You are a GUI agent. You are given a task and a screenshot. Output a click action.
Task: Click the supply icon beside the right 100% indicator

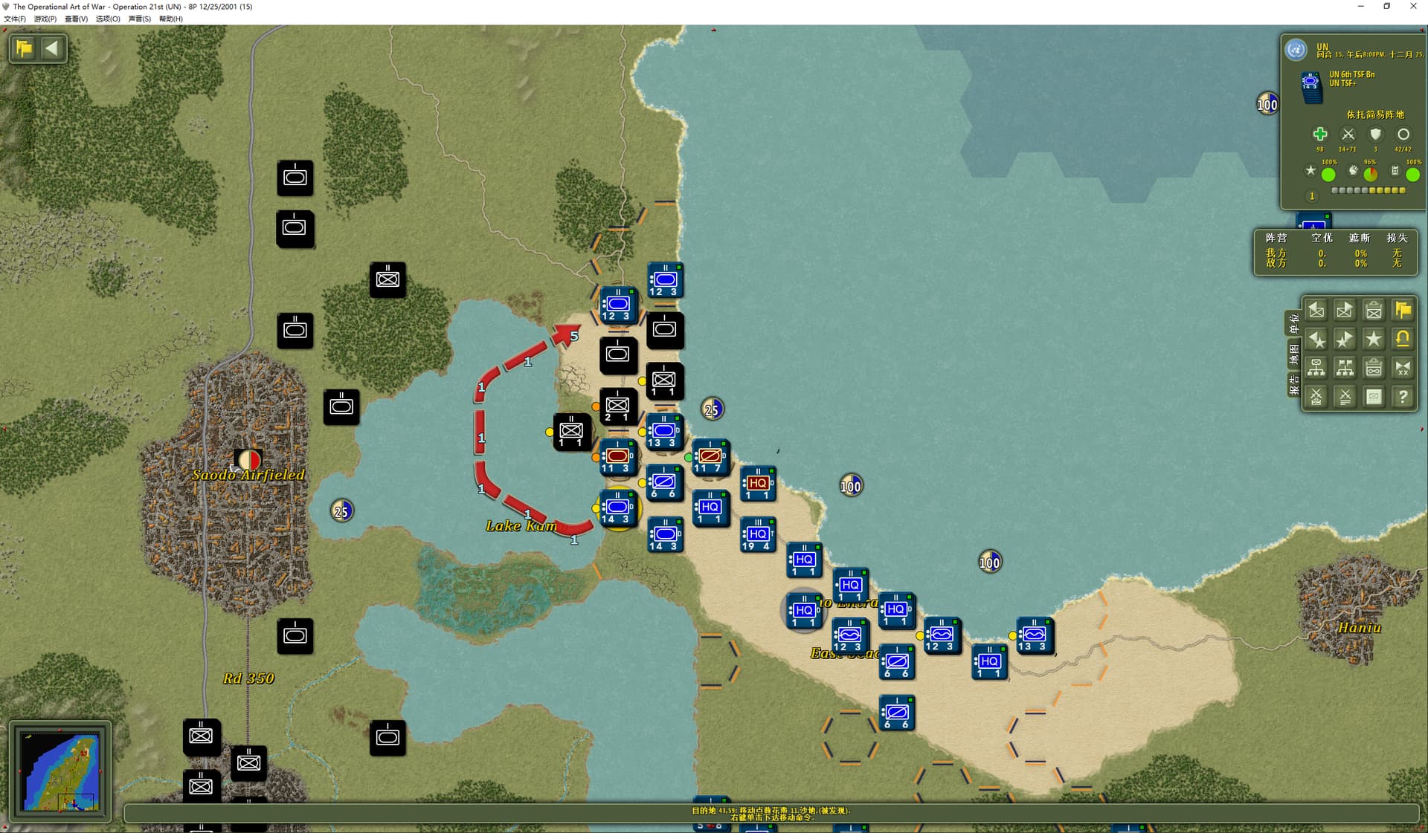[x=1395, y=171]
